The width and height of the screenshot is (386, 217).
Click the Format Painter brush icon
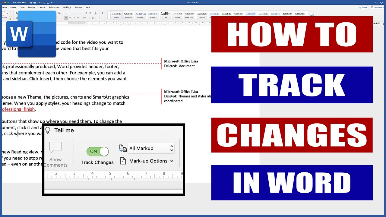point(10,19)
